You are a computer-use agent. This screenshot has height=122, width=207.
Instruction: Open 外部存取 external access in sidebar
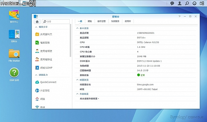pyautogui.click(x=42, y=91)
